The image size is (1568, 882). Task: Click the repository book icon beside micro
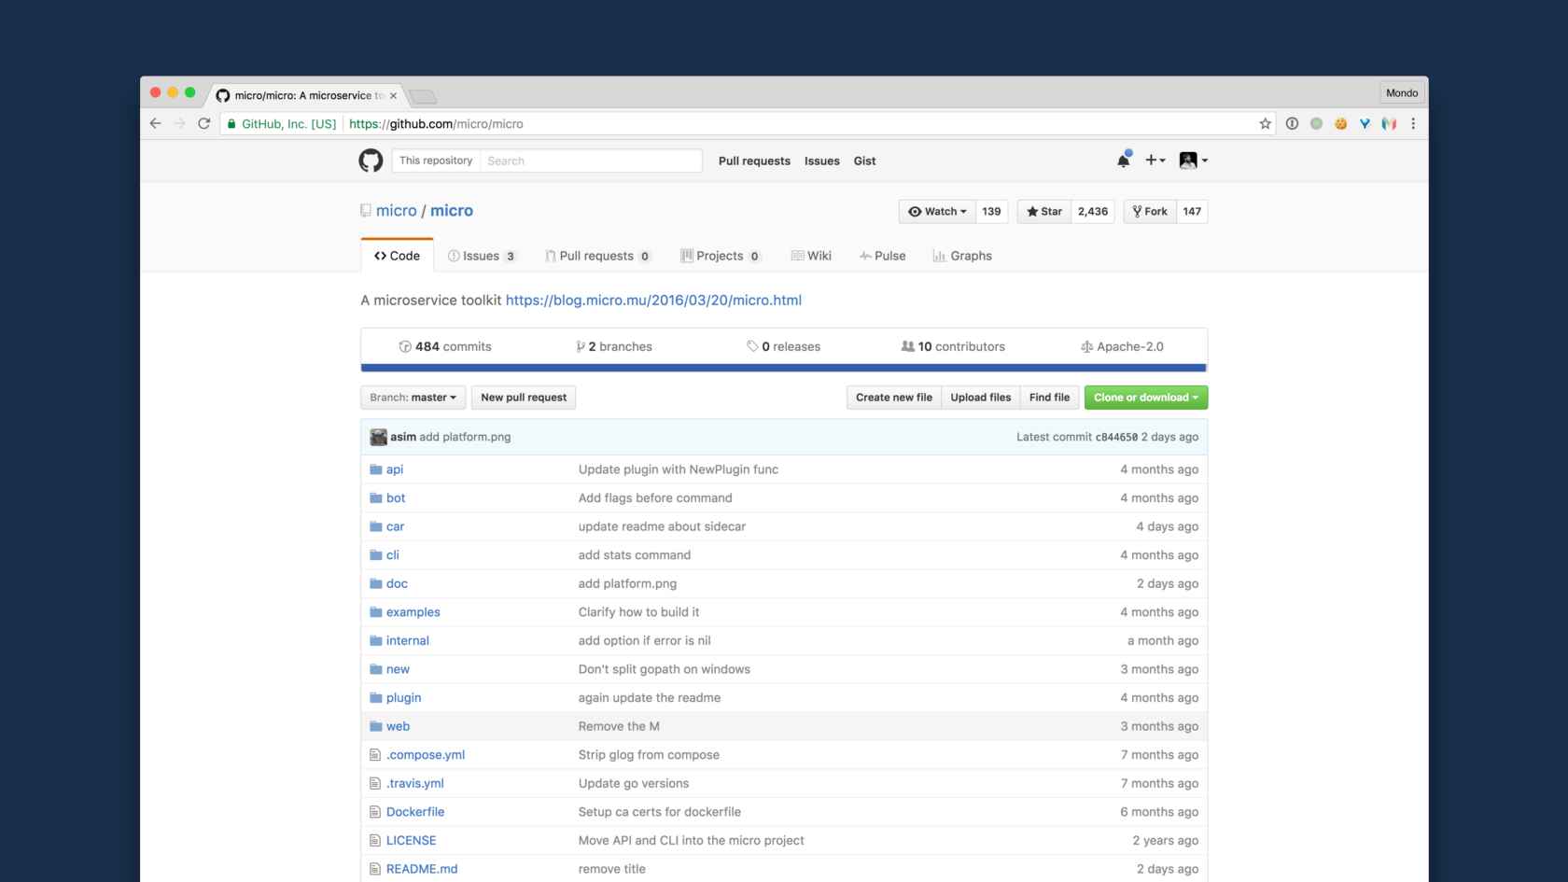point(366,211)
